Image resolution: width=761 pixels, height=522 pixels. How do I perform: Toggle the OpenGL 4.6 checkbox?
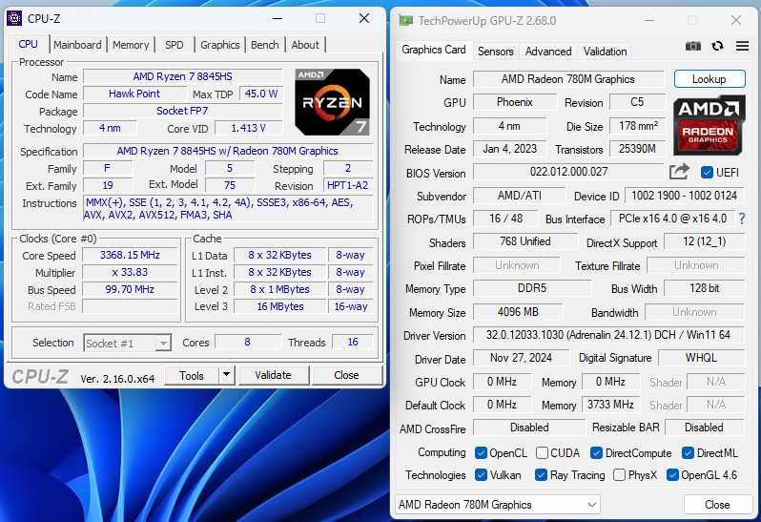point(672,474)
